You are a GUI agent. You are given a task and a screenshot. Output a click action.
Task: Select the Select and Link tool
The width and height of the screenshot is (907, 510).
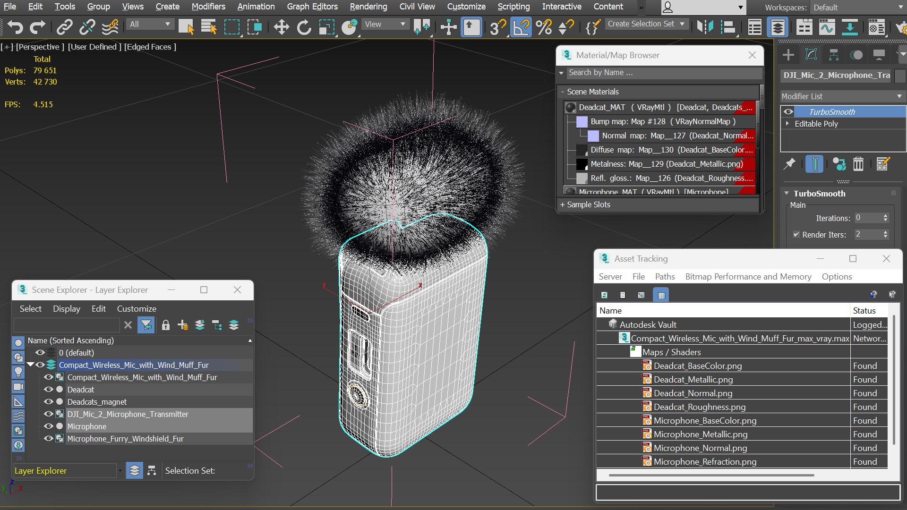click(x=64, y=27)
